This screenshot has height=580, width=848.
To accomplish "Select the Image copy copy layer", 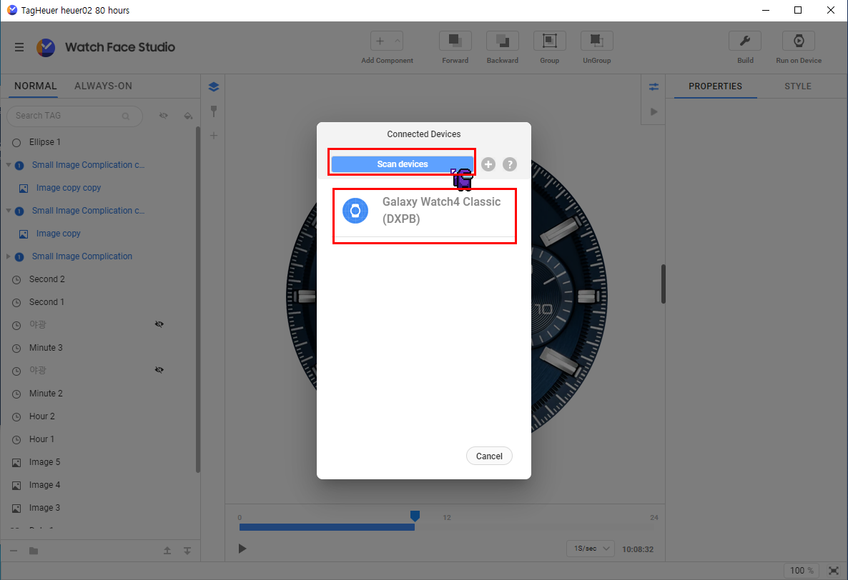I will (x=69, y=188).
